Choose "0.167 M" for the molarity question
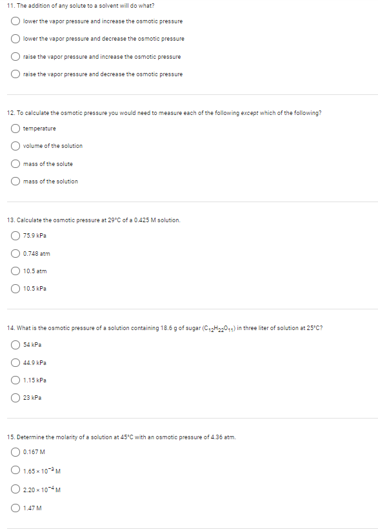This screenshot has height=529, width=378. click(x=14, y=452)
